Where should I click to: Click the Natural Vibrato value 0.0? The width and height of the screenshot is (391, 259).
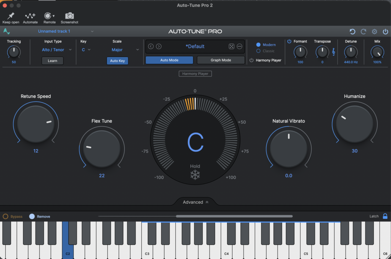[289, 176]
